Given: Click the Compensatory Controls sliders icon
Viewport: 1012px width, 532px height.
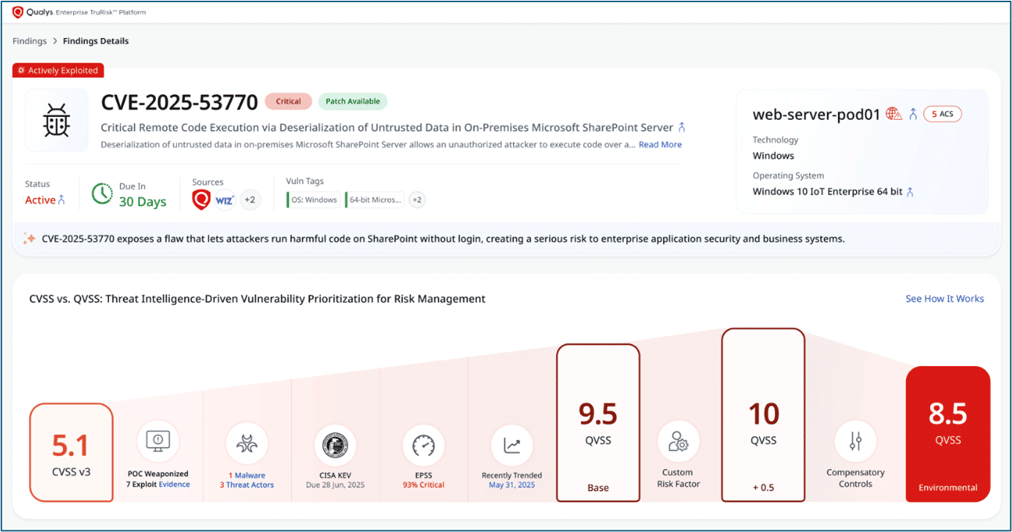Looking at the screenshot, I should pyautogui.click(x=855, y=441).
